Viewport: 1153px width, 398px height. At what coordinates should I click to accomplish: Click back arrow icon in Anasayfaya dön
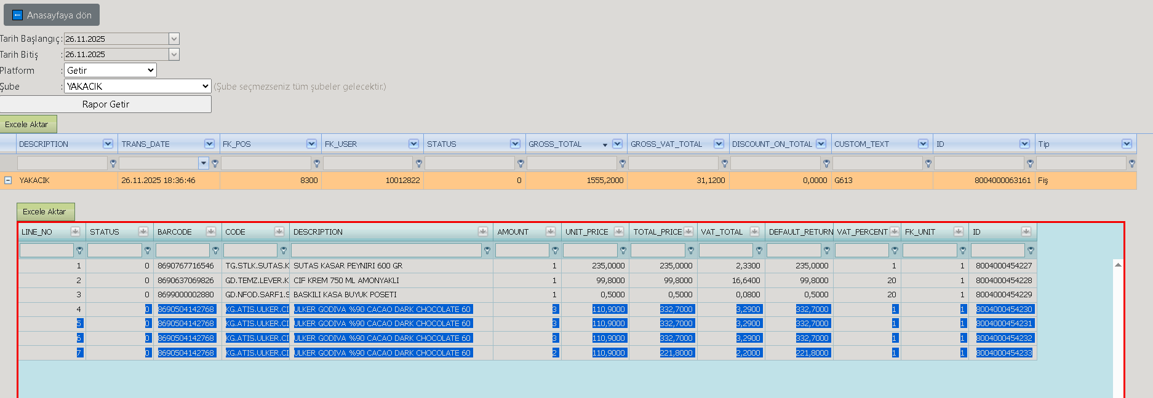coord(17,15)
